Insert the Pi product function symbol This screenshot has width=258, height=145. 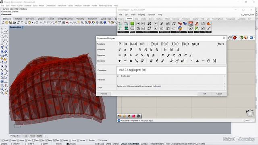click(164, 44)
